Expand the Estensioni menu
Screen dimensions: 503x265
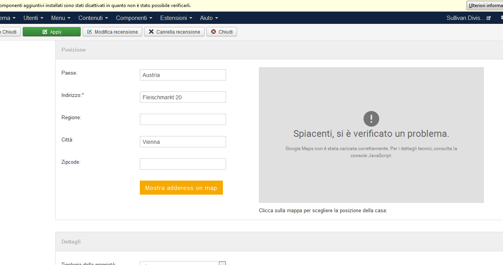(x=176, y=18)
